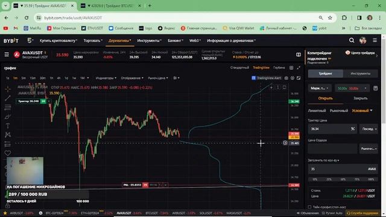Close position line with X button

166,185
